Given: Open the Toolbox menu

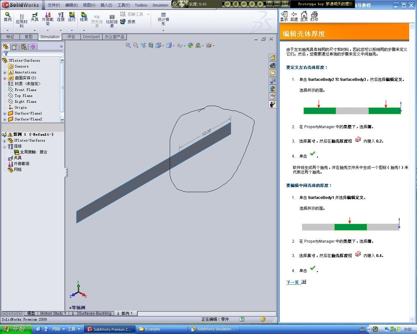Looking at the screenshot, I should (x=141, y=5).
